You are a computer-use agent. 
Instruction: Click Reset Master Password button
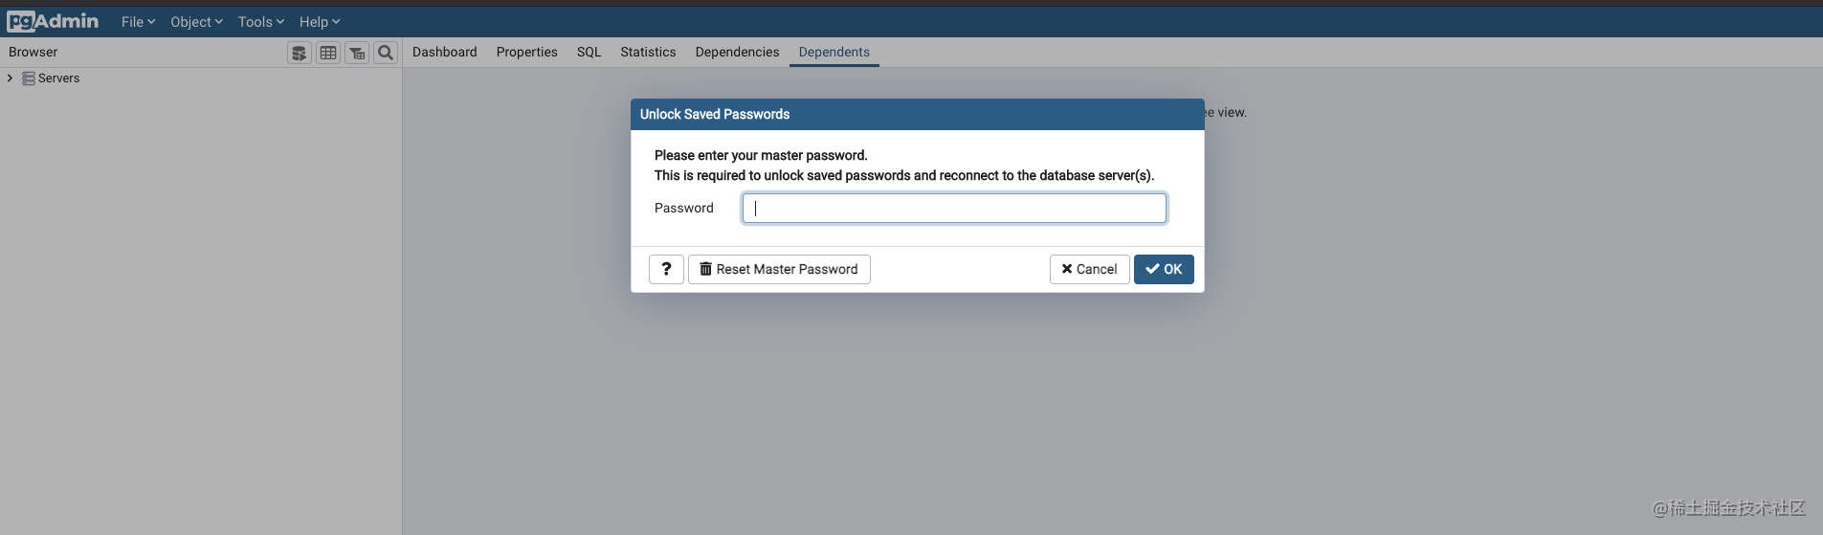pos(779,269)
